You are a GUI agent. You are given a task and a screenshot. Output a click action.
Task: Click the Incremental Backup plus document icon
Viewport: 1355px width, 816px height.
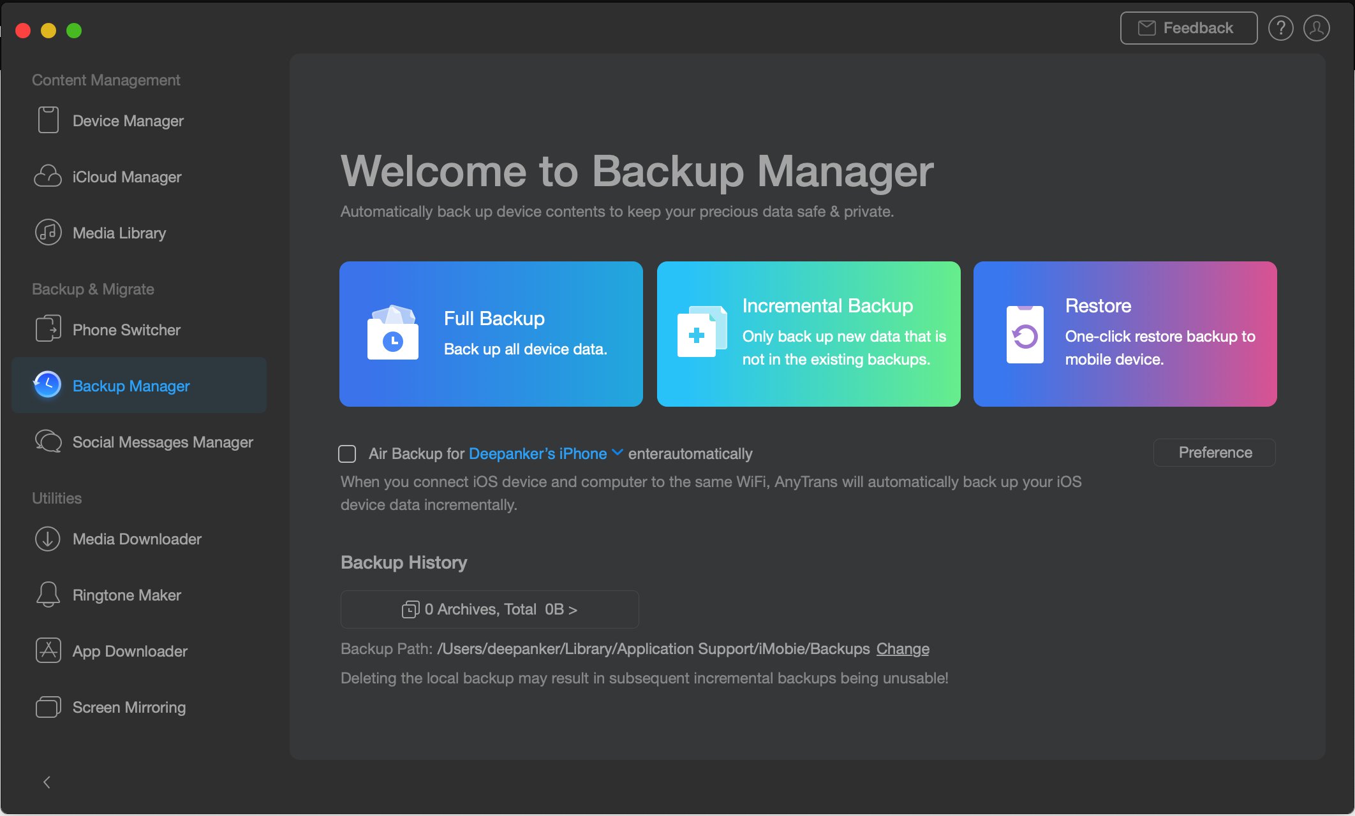(702, 331)
